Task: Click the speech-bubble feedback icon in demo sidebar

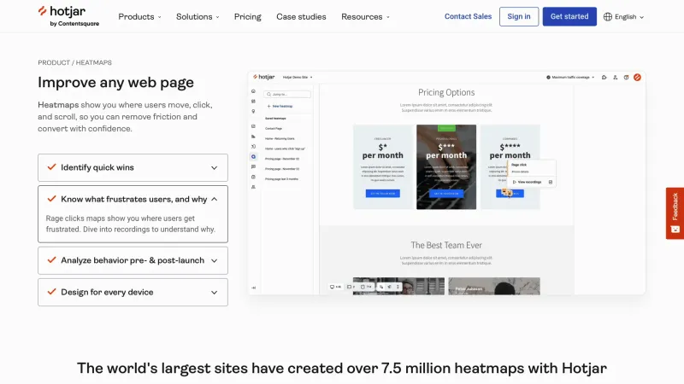Action: tap(253, 166)
